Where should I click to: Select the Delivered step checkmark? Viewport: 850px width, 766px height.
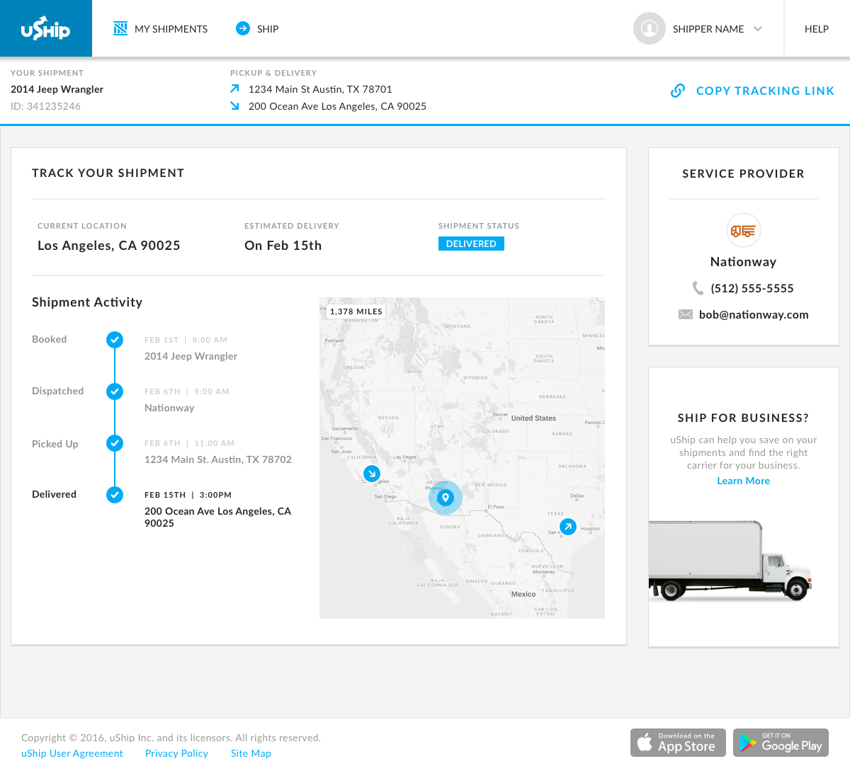(115, 495)
